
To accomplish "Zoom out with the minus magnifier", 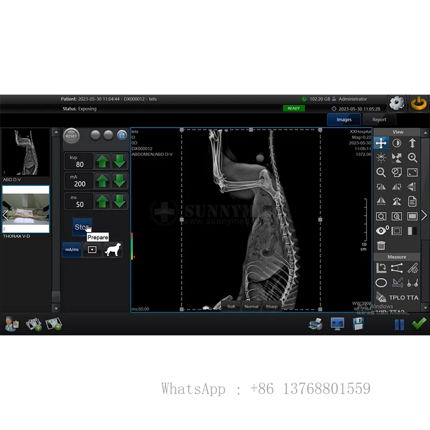I will (x=381, y=172).
